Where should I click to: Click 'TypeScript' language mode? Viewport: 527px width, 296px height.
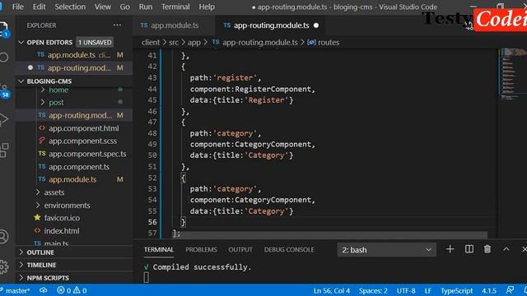click(456, 290)
